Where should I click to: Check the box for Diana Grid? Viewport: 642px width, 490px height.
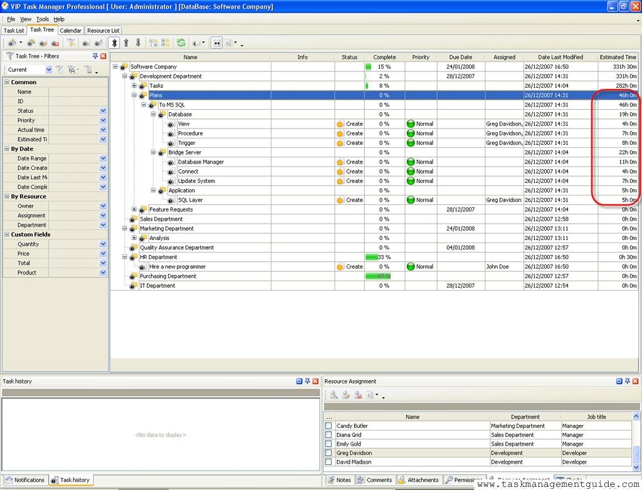[329, 435]
